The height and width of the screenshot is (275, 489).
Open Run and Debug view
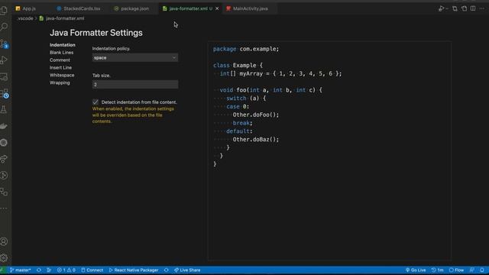click(4, 60)
